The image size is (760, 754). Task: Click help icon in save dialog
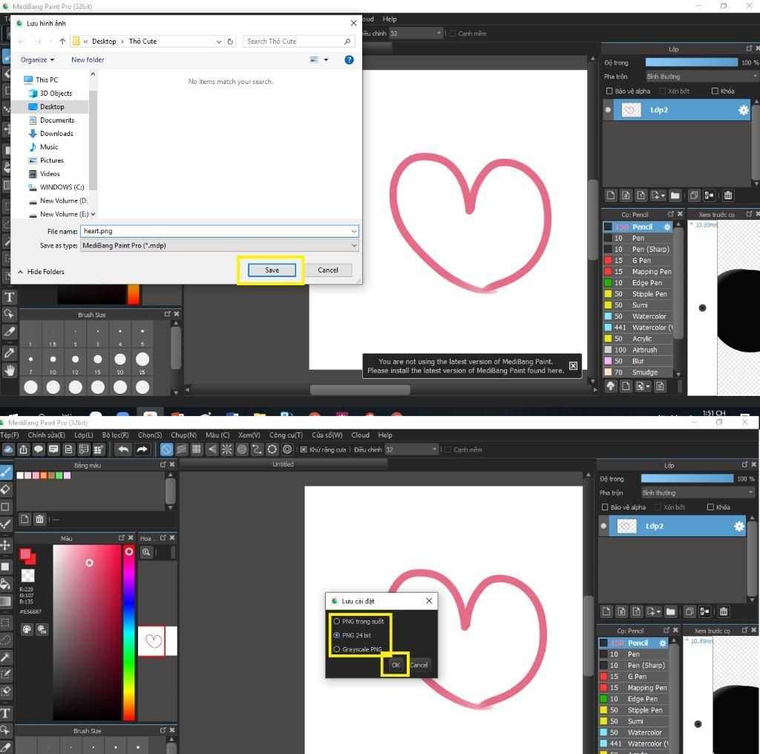(x=349, y=59)
